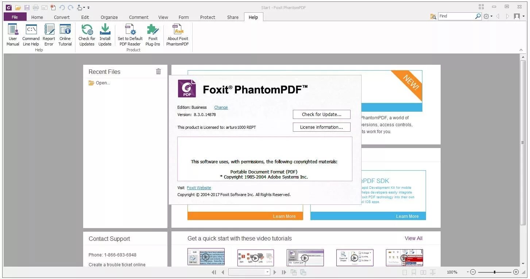Switch to the Home tab
The width and height of the screenshot is (530, 279).
click(x=37, y=17)
